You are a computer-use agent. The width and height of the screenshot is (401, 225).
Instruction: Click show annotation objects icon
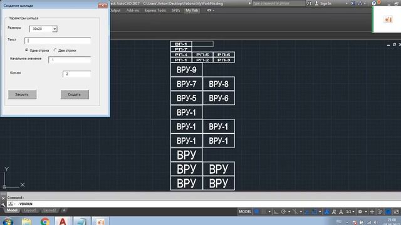(x=327, y=211)
